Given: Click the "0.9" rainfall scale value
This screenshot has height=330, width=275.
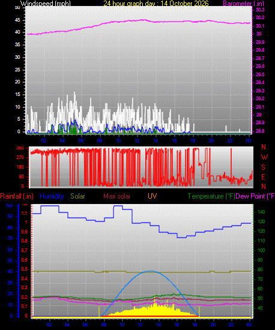Looking at the screenshot, I should (x=25, y=232).
